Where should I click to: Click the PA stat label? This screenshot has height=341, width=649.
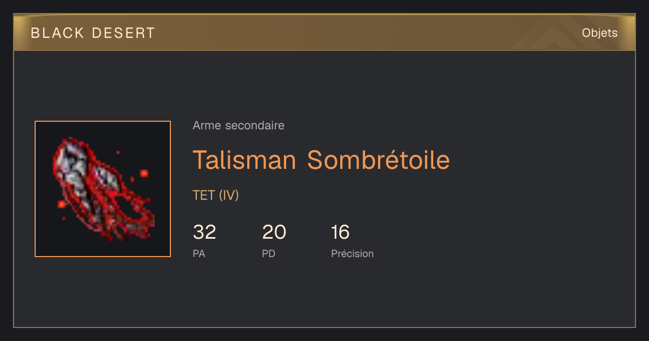click(199, 253)
